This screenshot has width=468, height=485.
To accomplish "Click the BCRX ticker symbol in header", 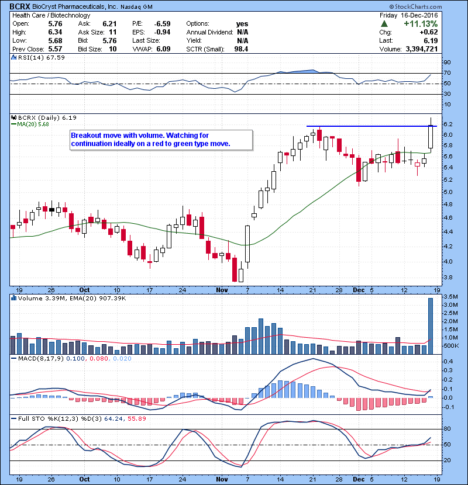I will pyautogui.click(x=19, y=6).
